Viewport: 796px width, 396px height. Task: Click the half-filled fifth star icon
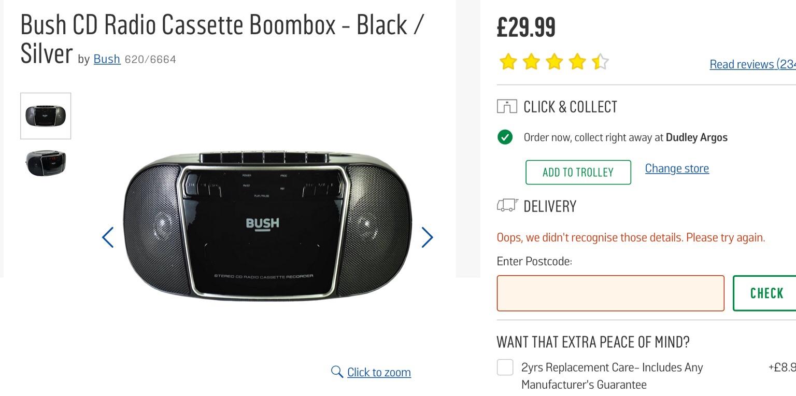tap(601, 61)
